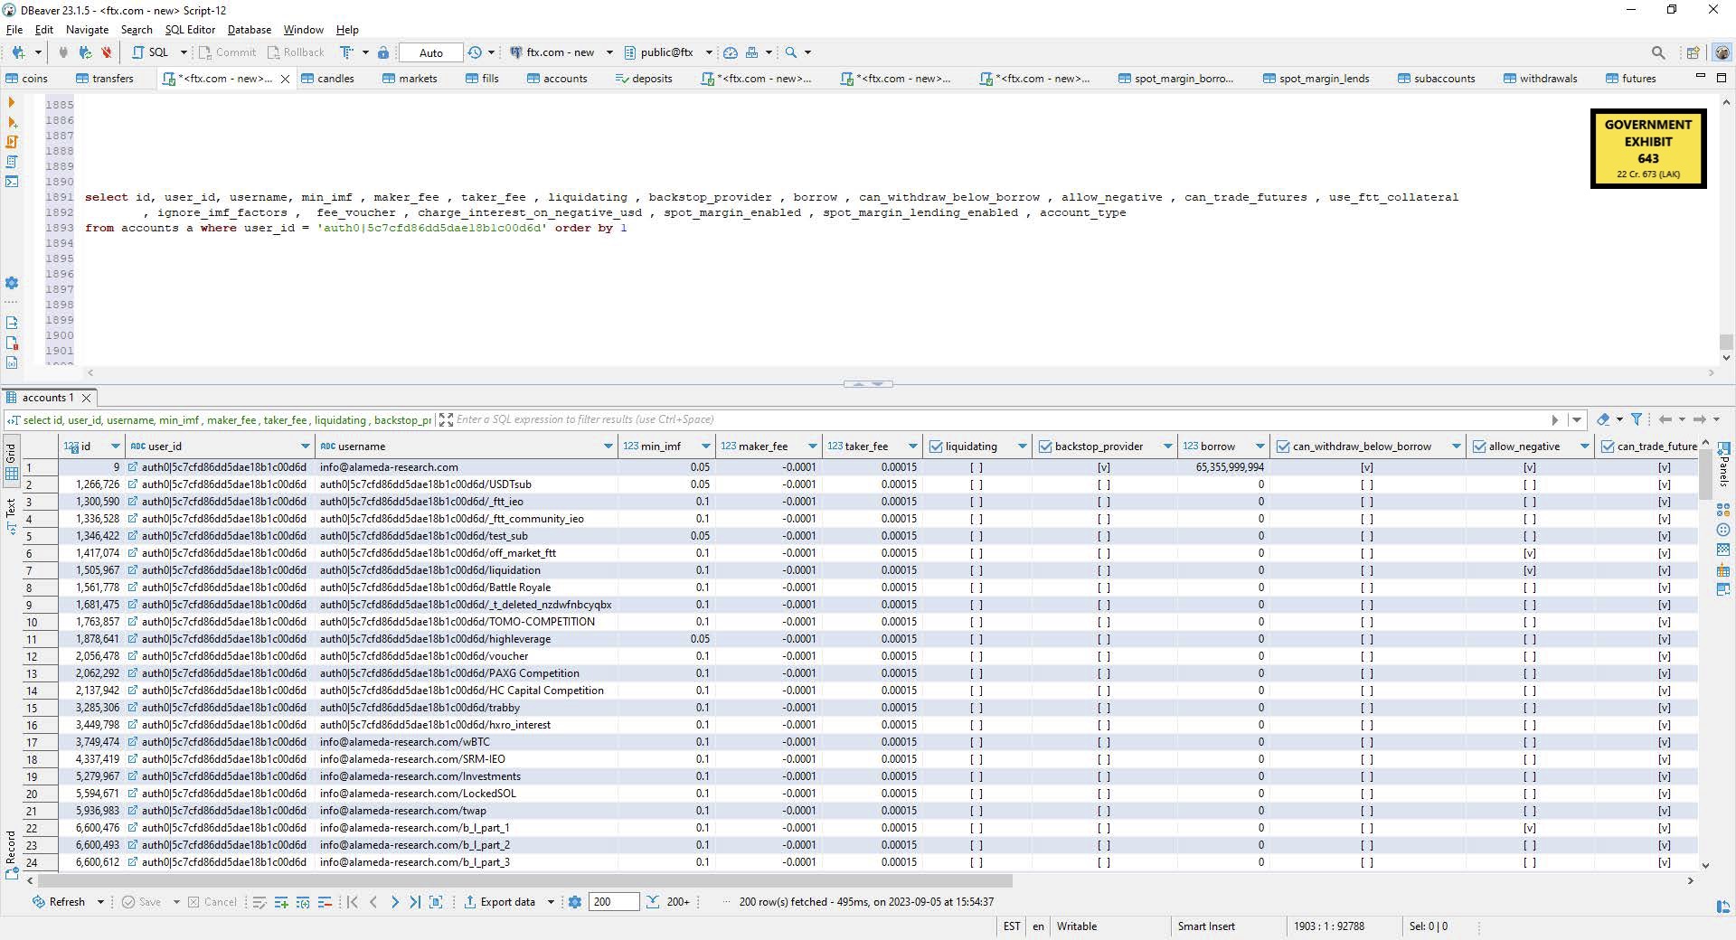1736x940 pixels.
Task: Toggle allow_negative cell in first row
Action: point(1529,467)
